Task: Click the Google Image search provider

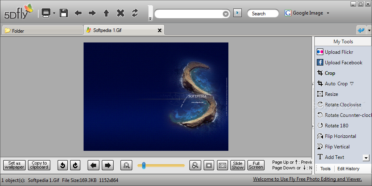Action: 304,13
